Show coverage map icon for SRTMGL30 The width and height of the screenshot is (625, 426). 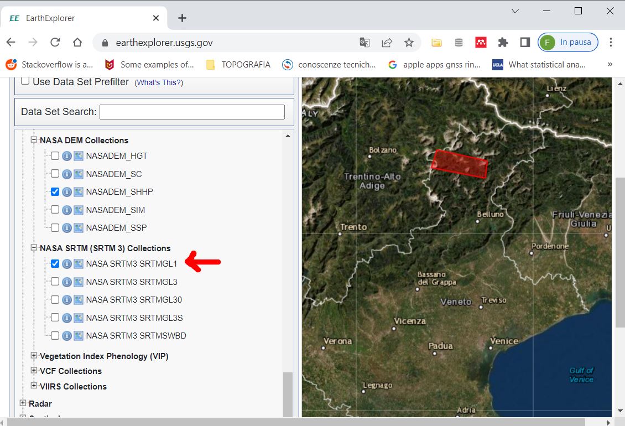coord(79,299)
